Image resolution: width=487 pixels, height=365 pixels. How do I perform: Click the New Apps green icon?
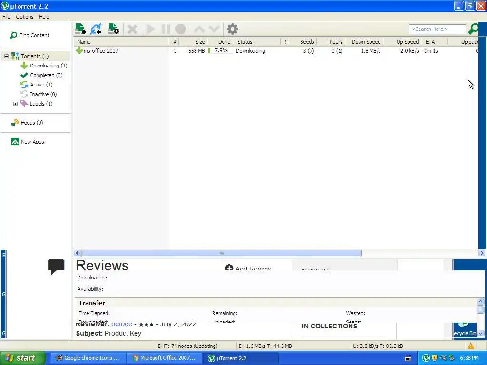coord(15,142)
